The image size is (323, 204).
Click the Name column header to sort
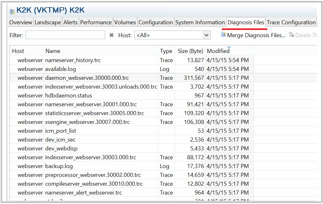pyautogui.click(x=53, y=51)
